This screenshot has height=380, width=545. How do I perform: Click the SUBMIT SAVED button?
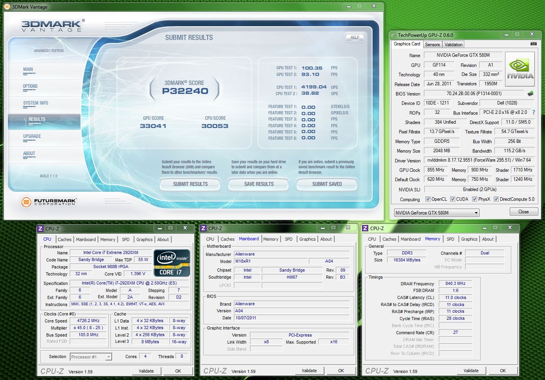[x=327, y=184]
